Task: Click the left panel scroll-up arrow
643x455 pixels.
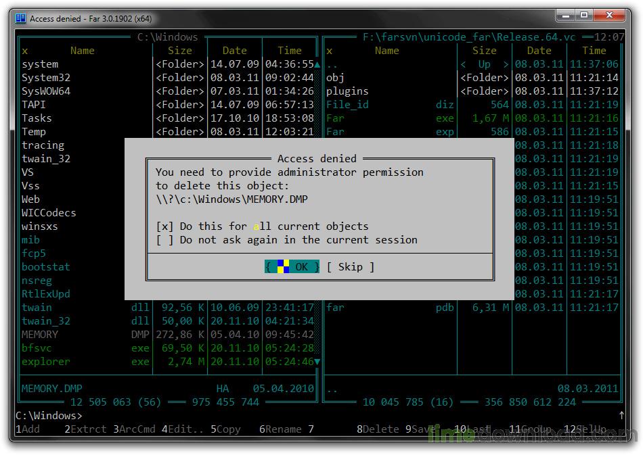Action: click(317, 64)
